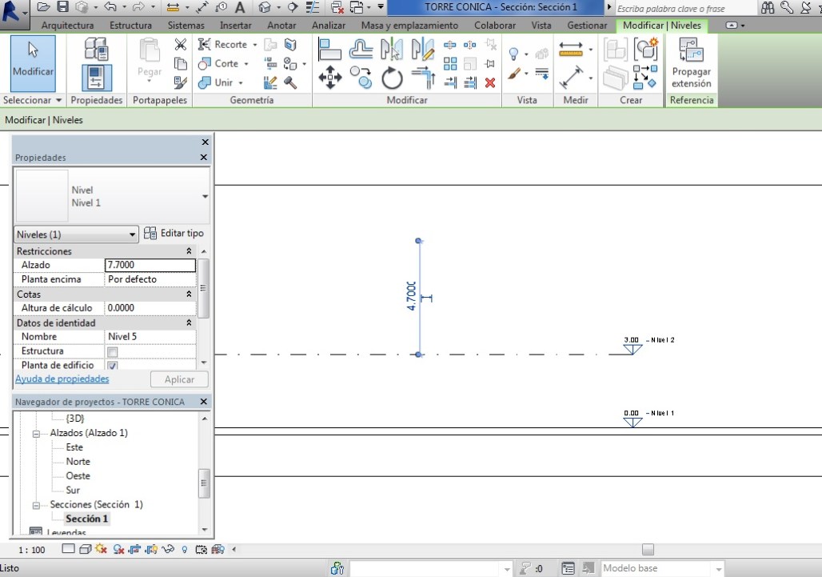Click the Editar tipo button
Image resolution: width=822 pixels, height=577 pixels.
tap(174, 234)
